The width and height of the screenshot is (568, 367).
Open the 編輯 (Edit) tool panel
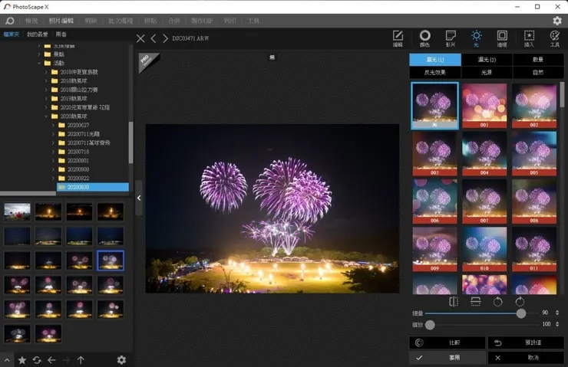click(x=398, y=38)
